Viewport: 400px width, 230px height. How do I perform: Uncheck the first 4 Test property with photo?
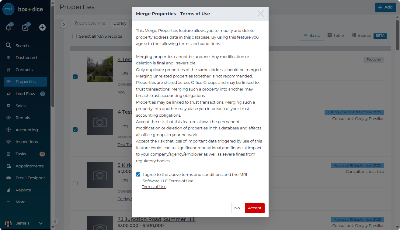(x=75, y=77)
